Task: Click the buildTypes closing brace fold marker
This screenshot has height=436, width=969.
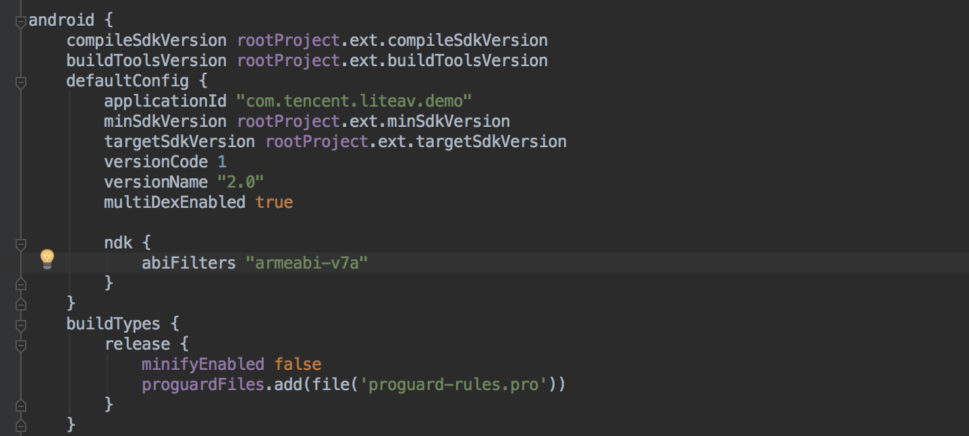Action: tap(21, 426)
